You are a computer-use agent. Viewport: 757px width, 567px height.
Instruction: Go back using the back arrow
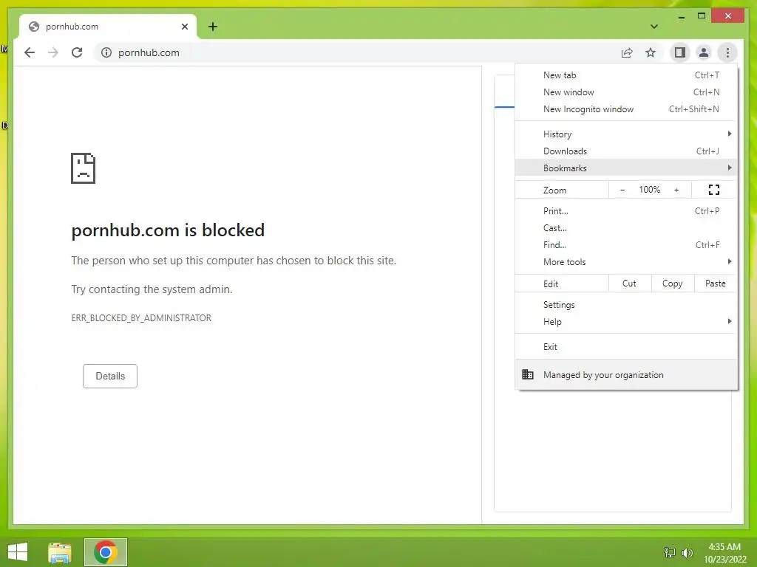(x=30, y=52)
